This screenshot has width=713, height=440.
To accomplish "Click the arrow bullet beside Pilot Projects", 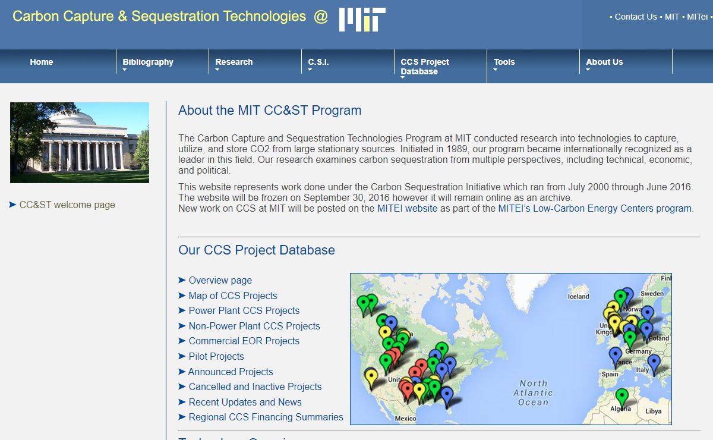I will 182,356.
